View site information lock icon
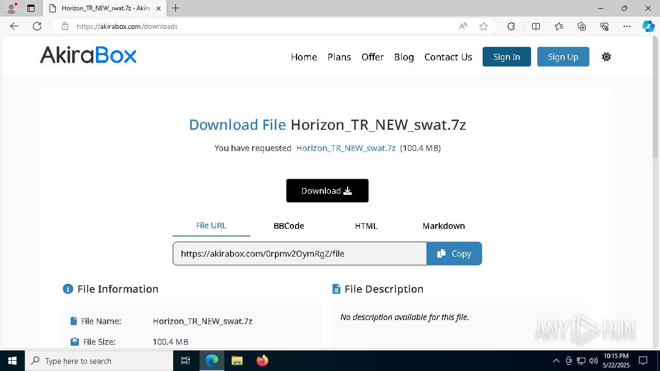 point(65,26)
